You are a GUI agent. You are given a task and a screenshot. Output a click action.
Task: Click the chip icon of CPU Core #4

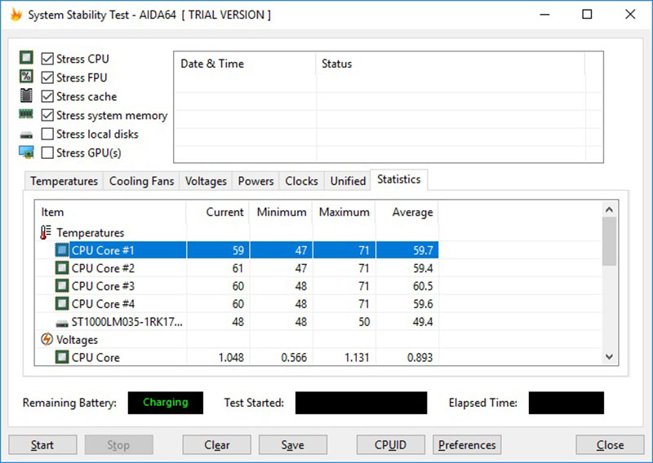[x=62, y=304]
